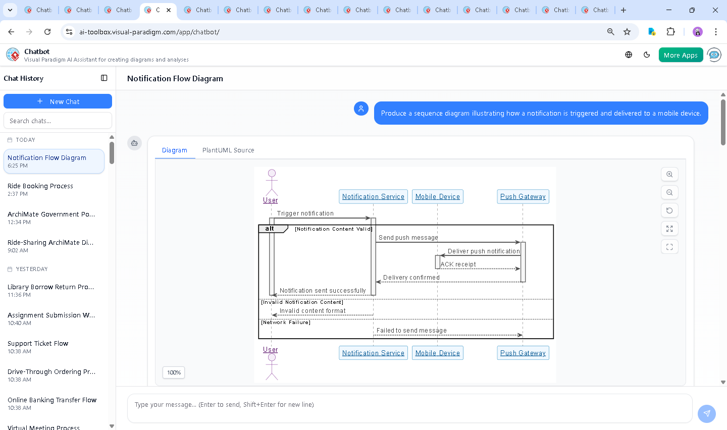Image resolution: width=727 pixels, height=430 pixels.
Task: Toggle dark mode with moon icon
Action: [x=647, y=55]
